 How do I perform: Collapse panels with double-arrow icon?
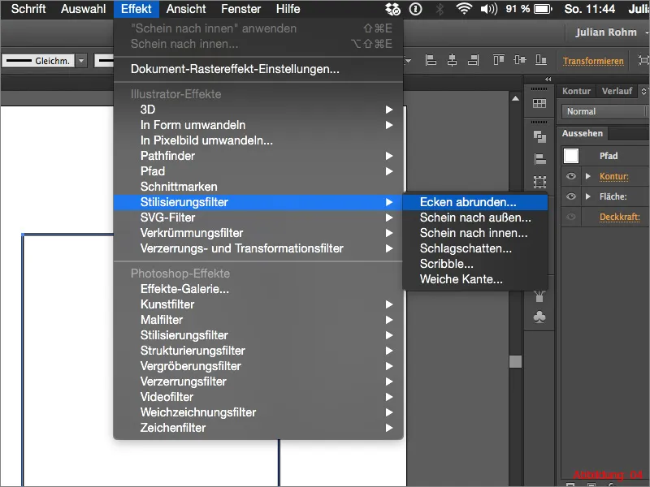548,79
